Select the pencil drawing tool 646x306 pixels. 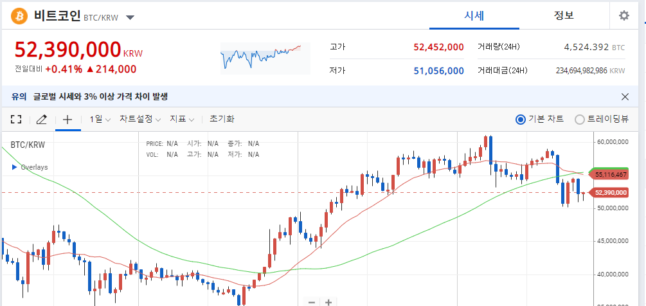pyautogui.click(x=42, y=119)
